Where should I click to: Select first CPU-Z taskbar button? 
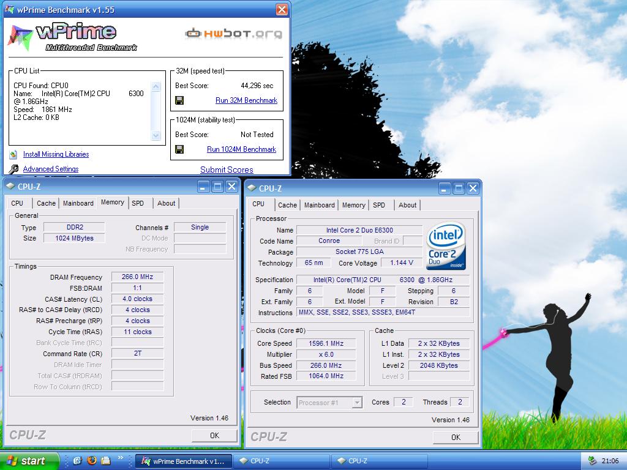(282, 461)
